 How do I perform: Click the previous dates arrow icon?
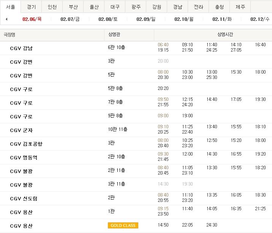click(6, 19)
